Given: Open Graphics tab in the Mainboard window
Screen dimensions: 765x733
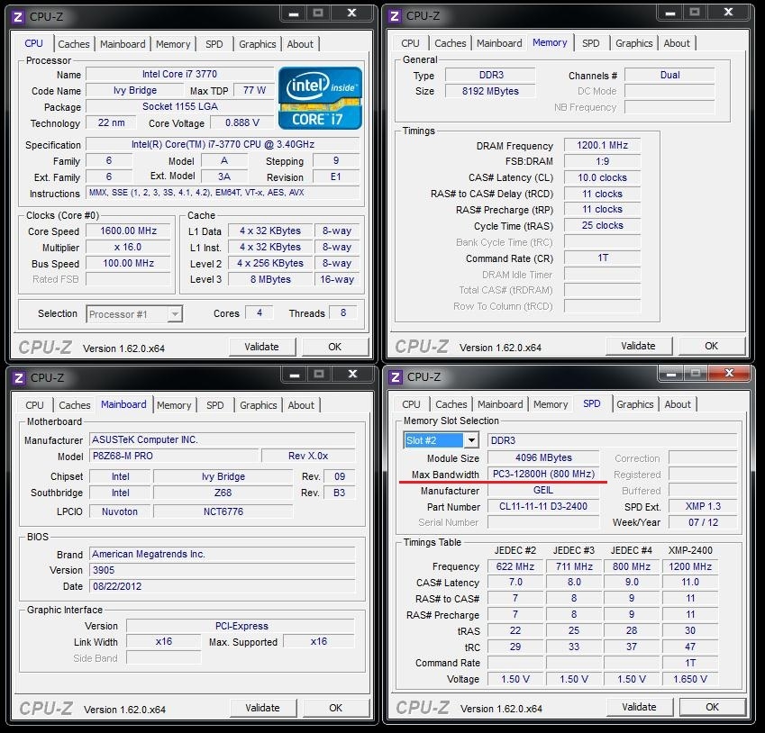Looking at the screenshot, I should [258, 405].
